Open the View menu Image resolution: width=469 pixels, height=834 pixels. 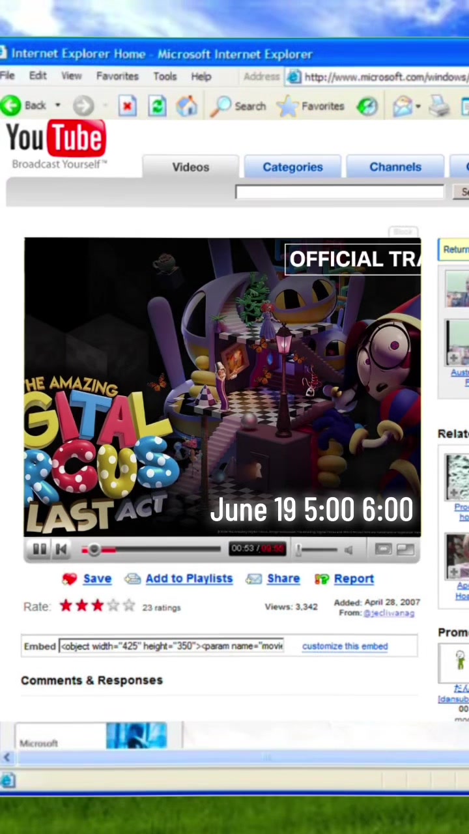coord(72,76)
